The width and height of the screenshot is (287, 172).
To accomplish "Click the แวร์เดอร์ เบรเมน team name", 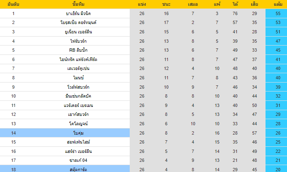I will 77,105.
